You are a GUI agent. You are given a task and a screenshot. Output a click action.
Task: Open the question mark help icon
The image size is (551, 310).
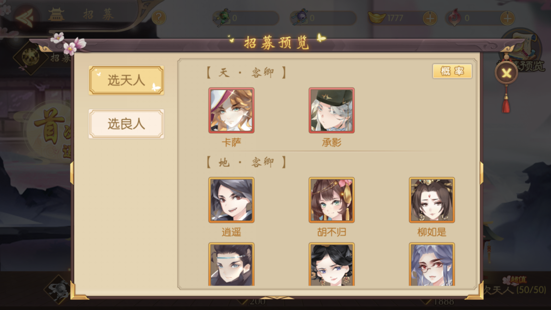[159, 17]
